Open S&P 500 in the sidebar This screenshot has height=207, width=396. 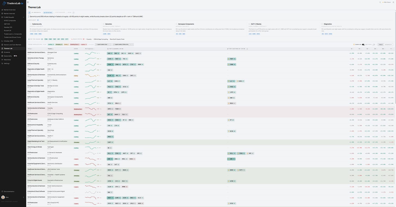7,24
